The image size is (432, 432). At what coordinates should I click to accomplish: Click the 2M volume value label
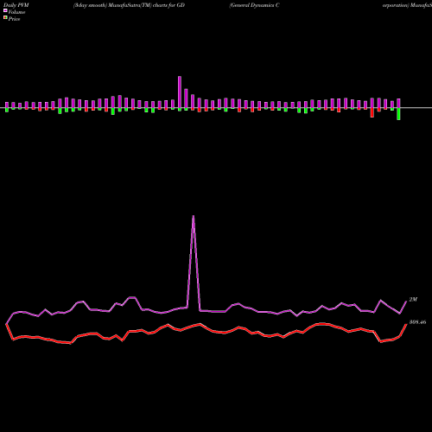click(x=413, y=300)
